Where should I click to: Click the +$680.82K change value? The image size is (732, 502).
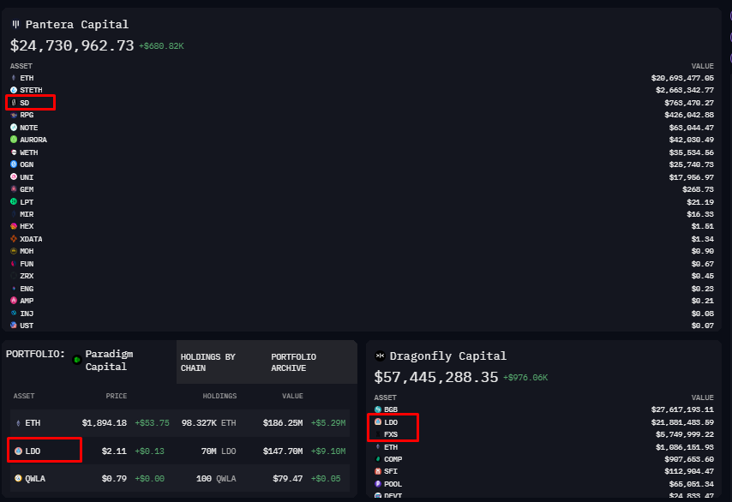pos(161,46)
